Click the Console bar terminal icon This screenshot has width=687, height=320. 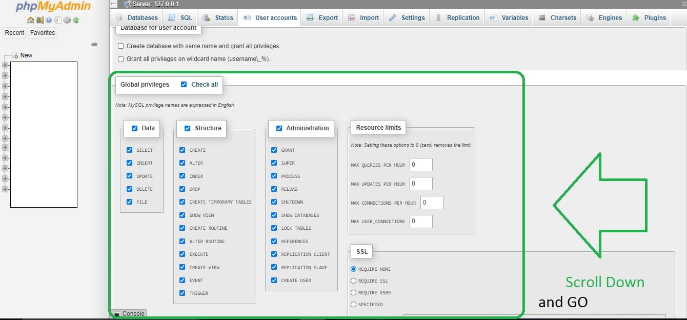pos(117,314)
